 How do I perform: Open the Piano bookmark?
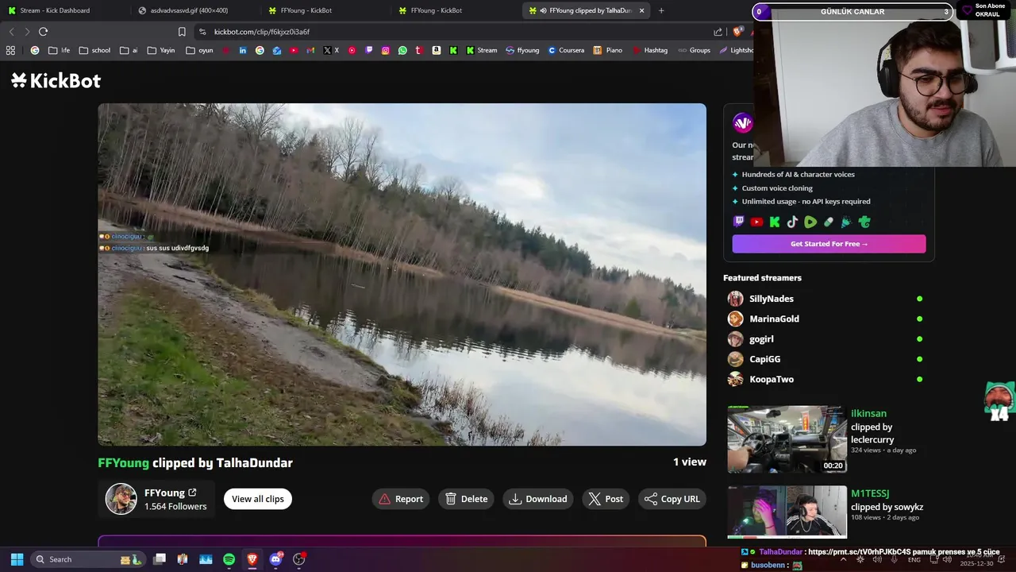[x=608, y=50]
